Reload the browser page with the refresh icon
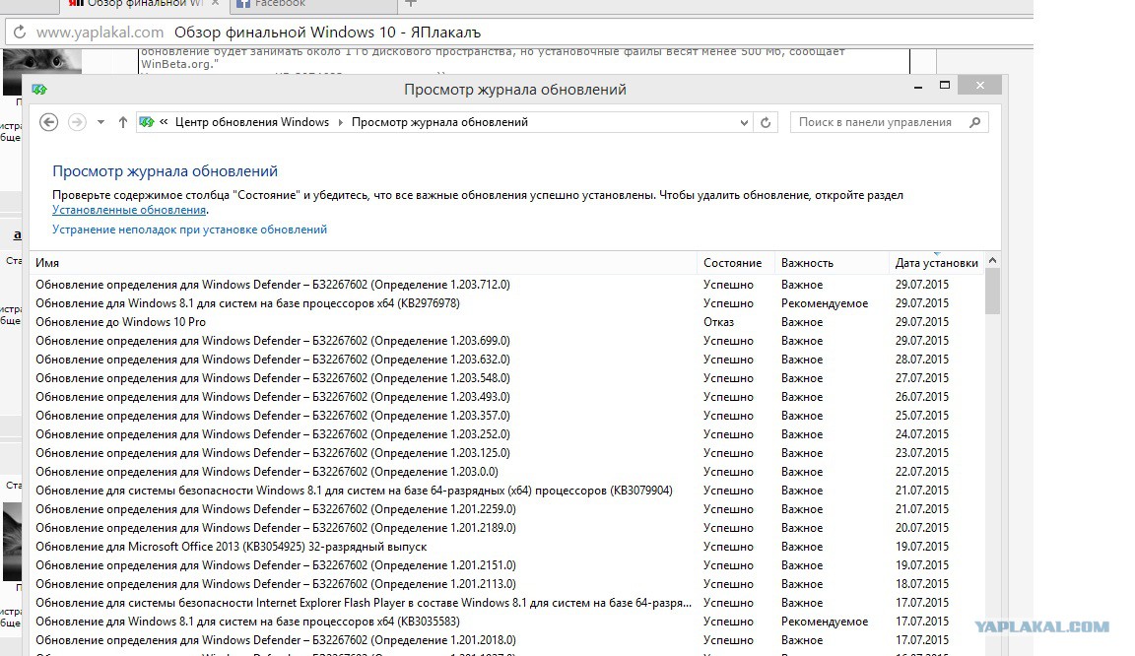The image size is (1135, 656). coord(20,32)
